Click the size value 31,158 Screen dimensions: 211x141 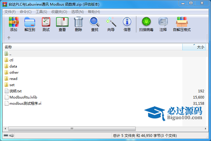[x=199, y=103]
